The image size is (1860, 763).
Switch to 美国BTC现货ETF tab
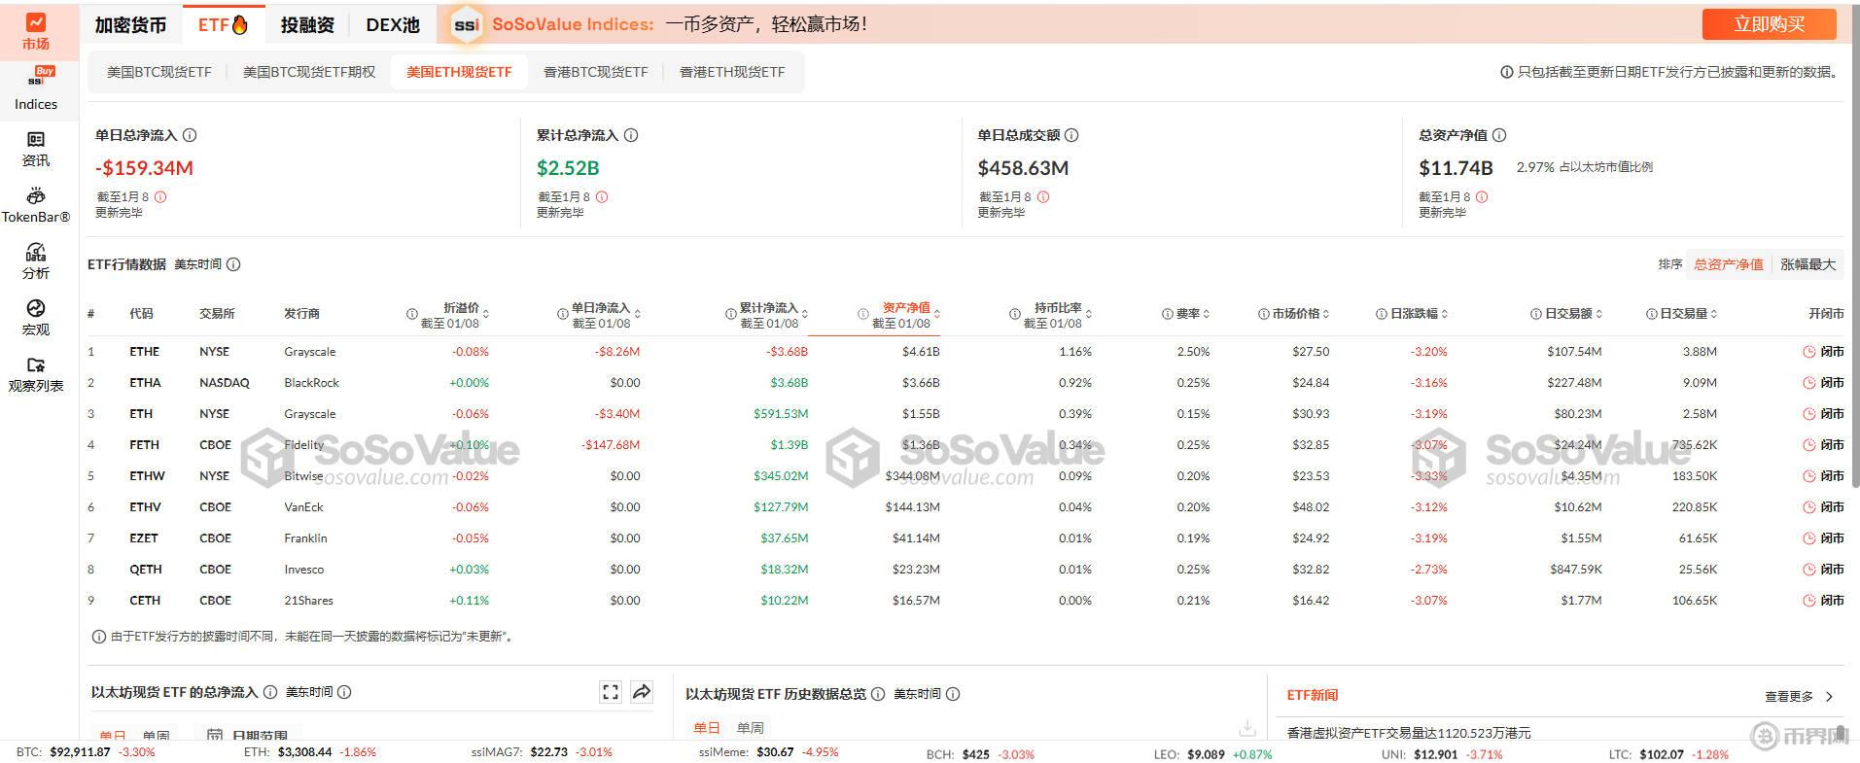click(x=158, y=72)
